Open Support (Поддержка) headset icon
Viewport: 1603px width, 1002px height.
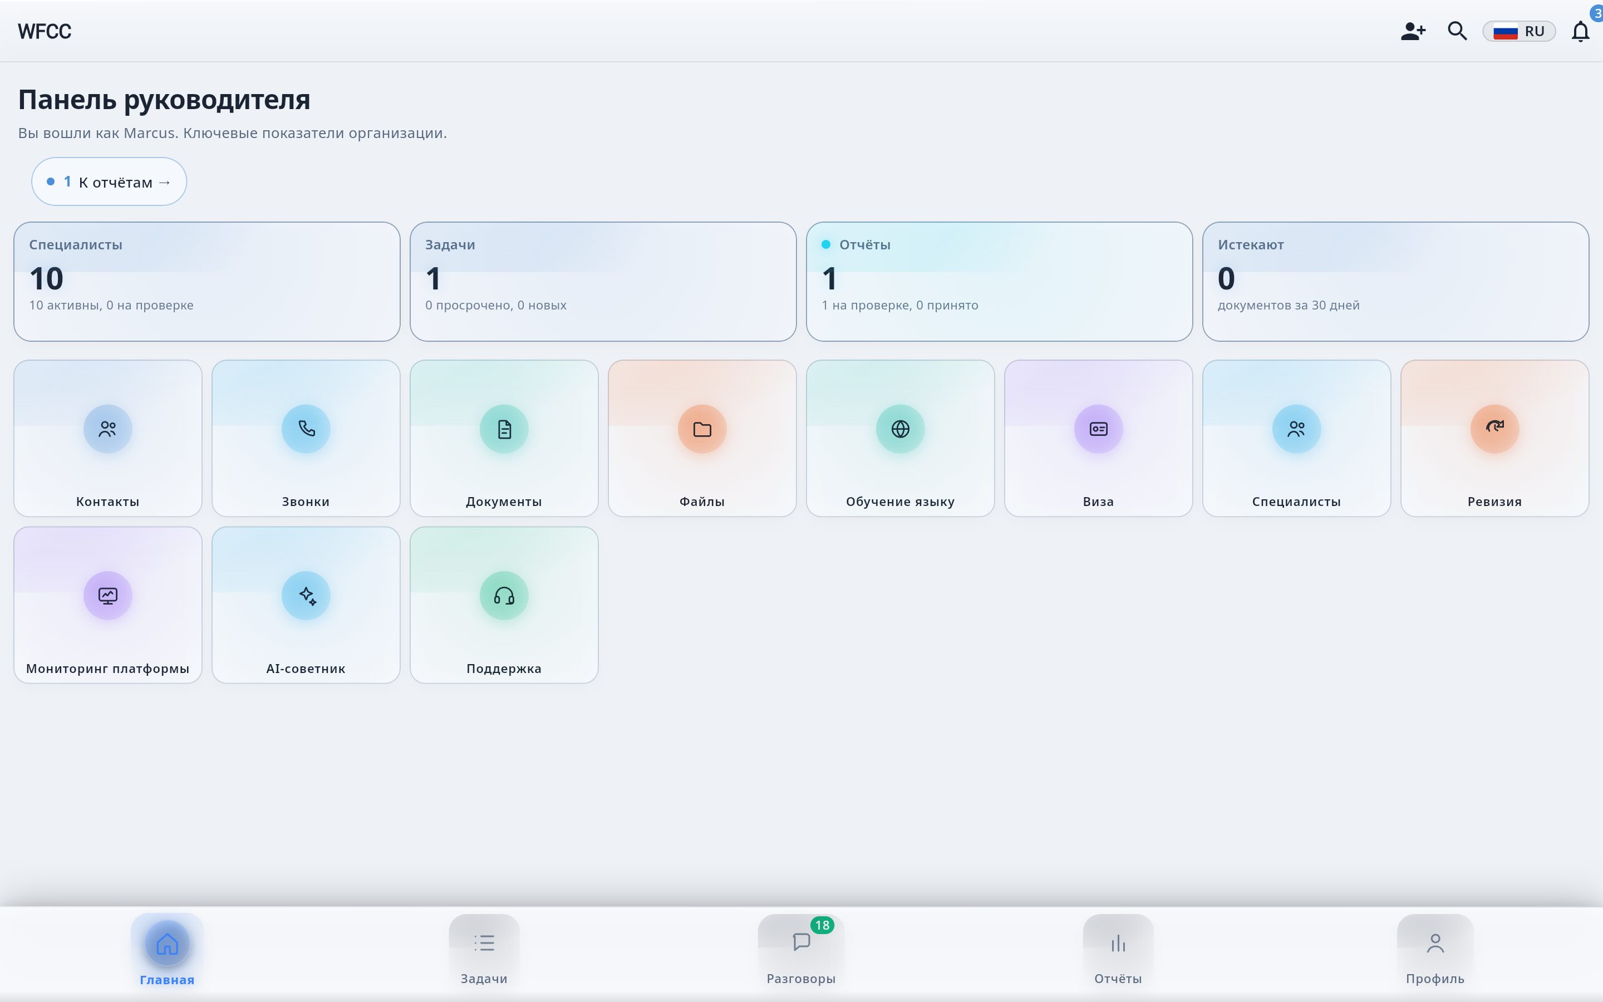click(503, 595)
